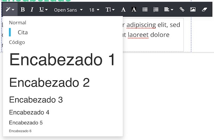Insert a hyperlink with link icon
The image size is (214, 140).
(182, 10)
